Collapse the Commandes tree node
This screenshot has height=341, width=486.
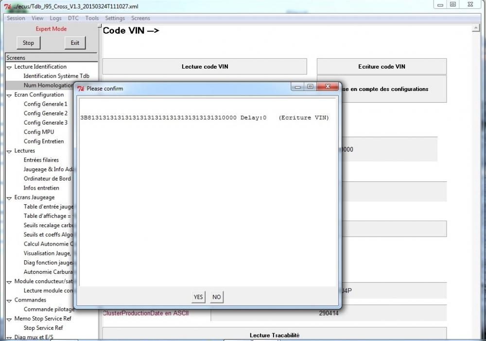9,301
